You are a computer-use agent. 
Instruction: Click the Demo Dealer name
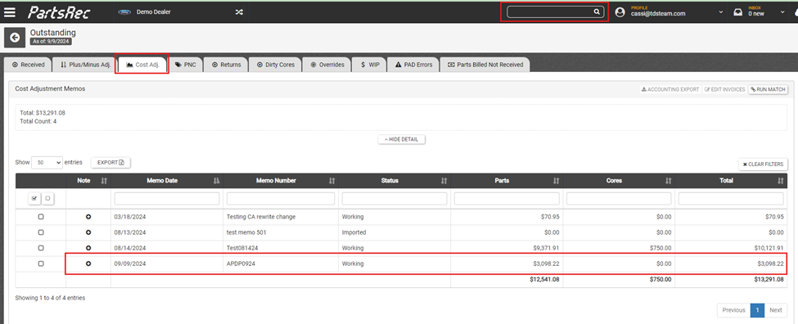tap(154, 12)
